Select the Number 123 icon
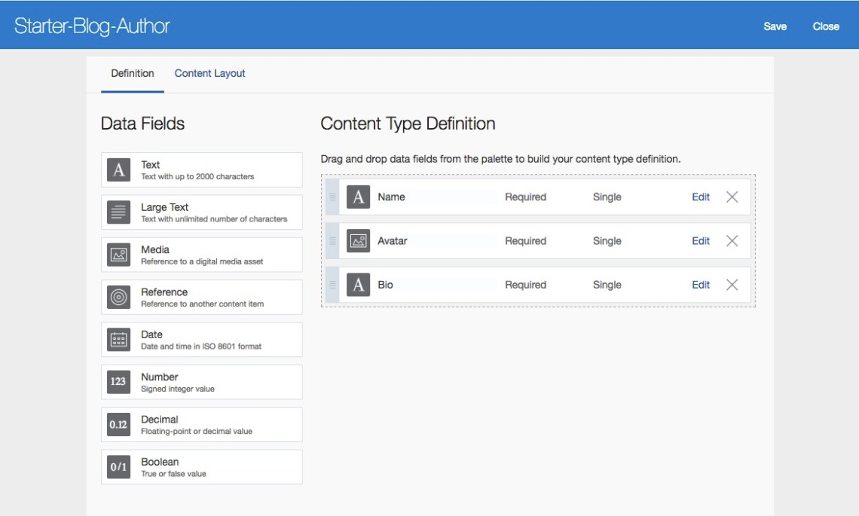This screenshot has width=859, height=516. coord(118,382)
